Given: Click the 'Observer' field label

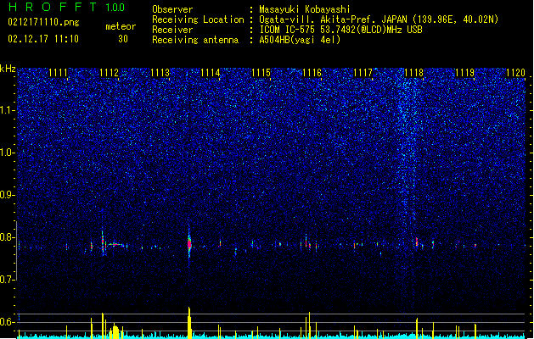Looking at the screenshot, I should tap(172, 9).
